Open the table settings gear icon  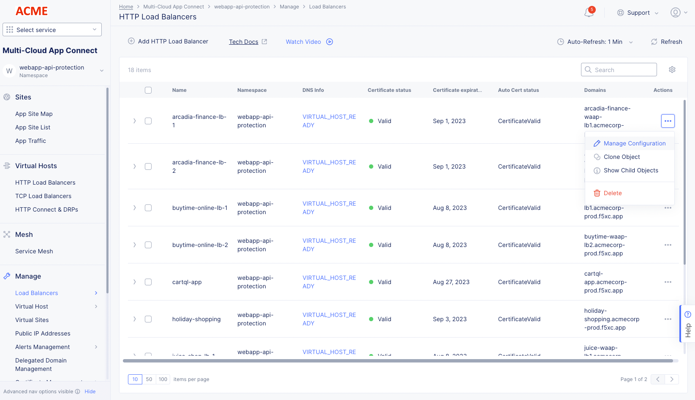672,69
